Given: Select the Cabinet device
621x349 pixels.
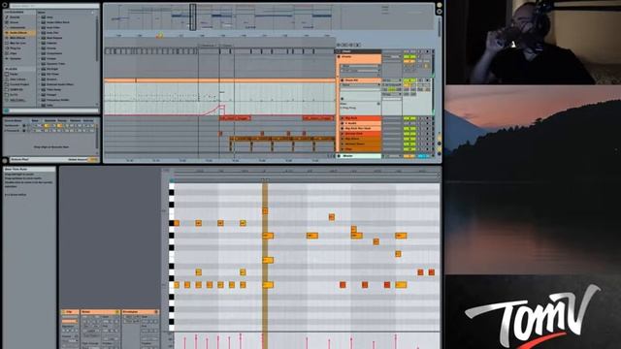Looking at the screenshot, I should click(51, 43).
